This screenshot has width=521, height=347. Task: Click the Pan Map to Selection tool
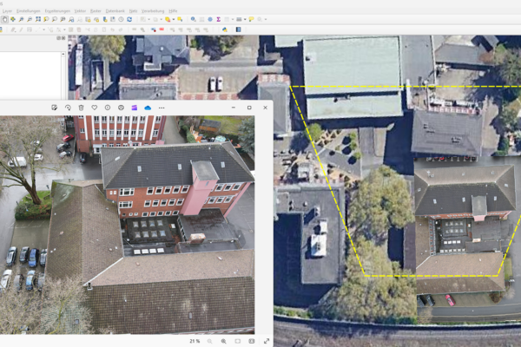pos(13,19)
